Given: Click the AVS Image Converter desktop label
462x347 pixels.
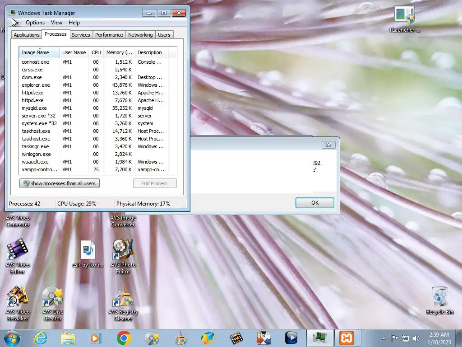Looking at the screenshot, I should click(x=123, y=221).
